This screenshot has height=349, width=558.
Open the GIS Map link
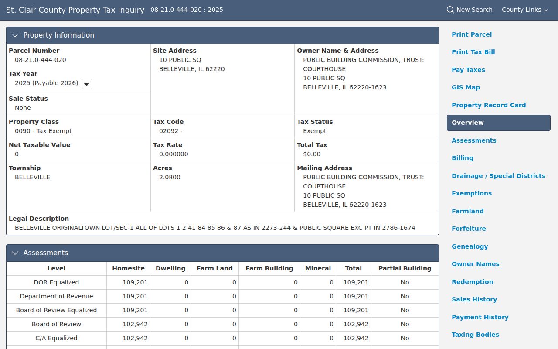(466, 87)
